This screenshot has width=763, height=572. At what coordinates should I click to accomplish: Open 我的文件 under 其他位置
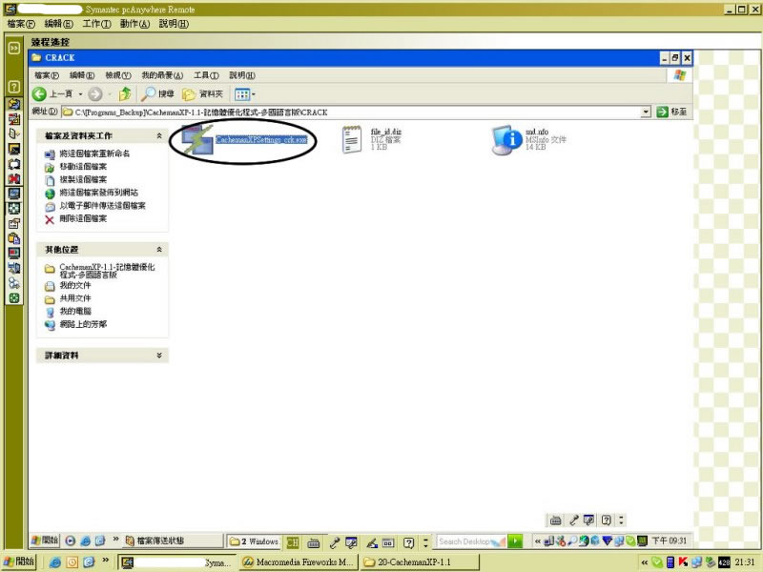click(x=75, y=285)
